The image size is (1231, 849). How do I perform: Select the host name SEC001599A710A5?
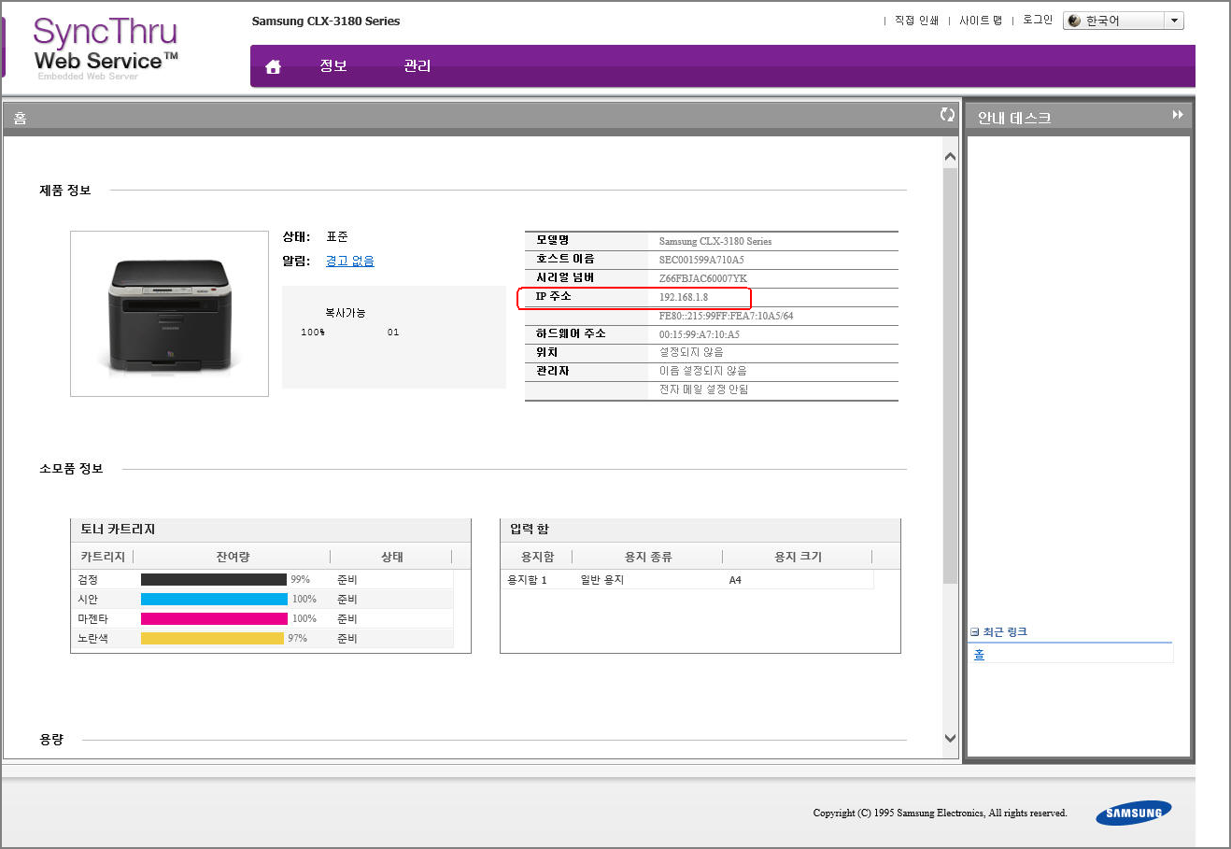[701, 260]
